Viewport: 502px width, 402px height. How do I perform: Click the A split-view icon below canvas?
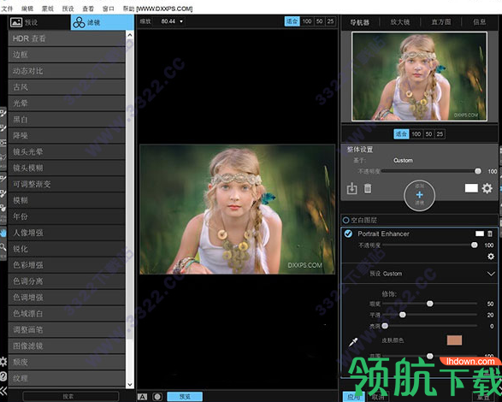coord(142,397)
